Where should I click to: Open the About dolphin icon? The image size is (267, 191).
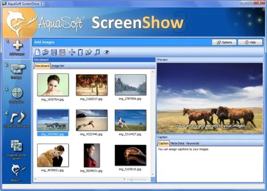click(x=18, y=170)
